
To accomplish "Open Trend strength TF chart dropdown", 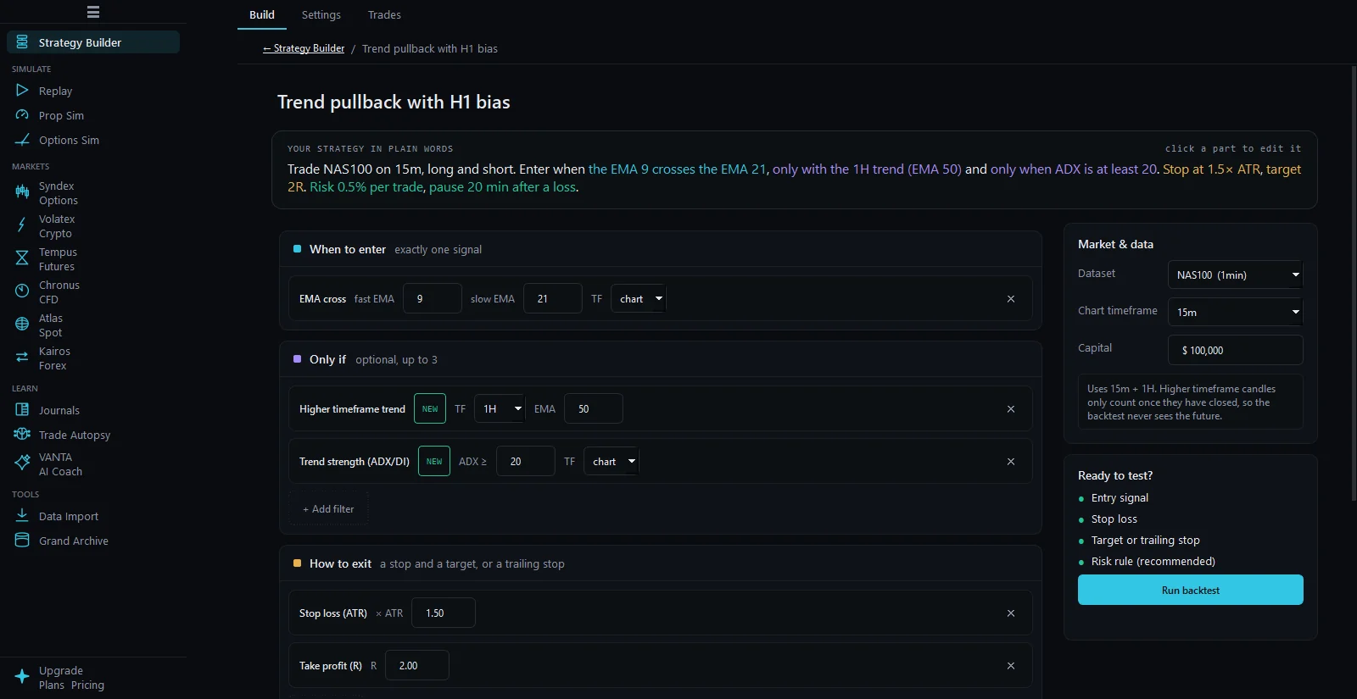I will click(611, 461).
